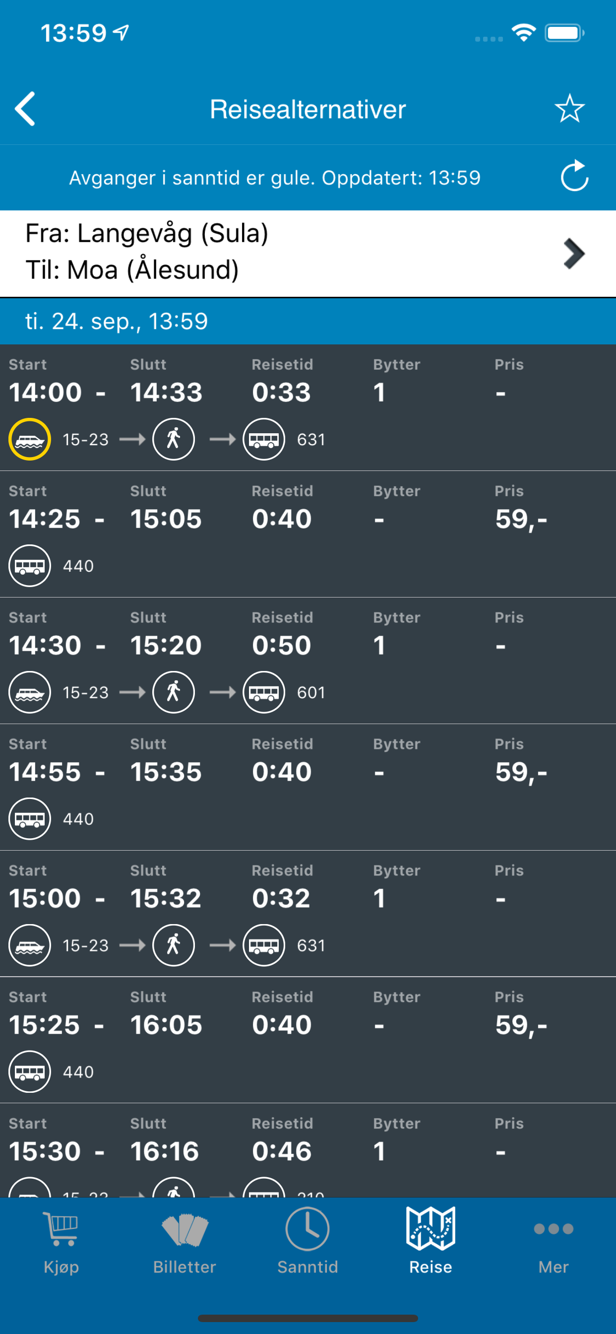Select the 14:55 to 15:35 trip

pos(308,786)
